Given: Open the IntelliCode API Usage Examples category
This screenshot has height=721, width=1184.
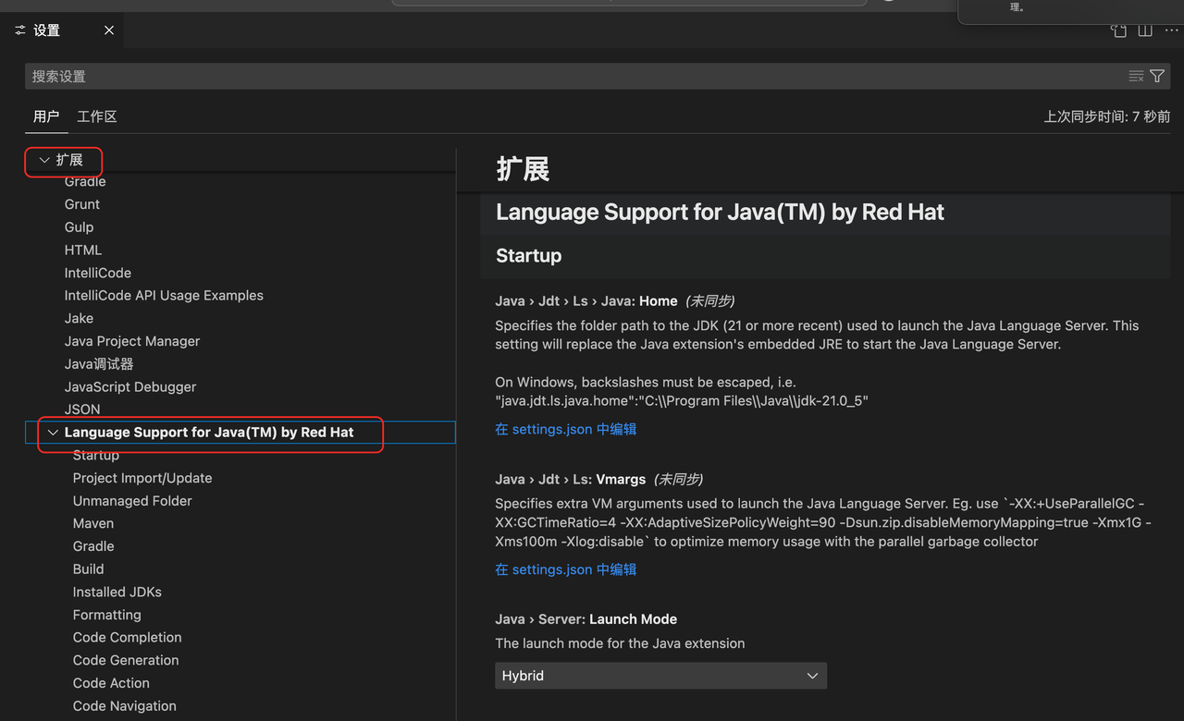Looking at the screenshot, I should pyautogui.click(x=164, y=296).
